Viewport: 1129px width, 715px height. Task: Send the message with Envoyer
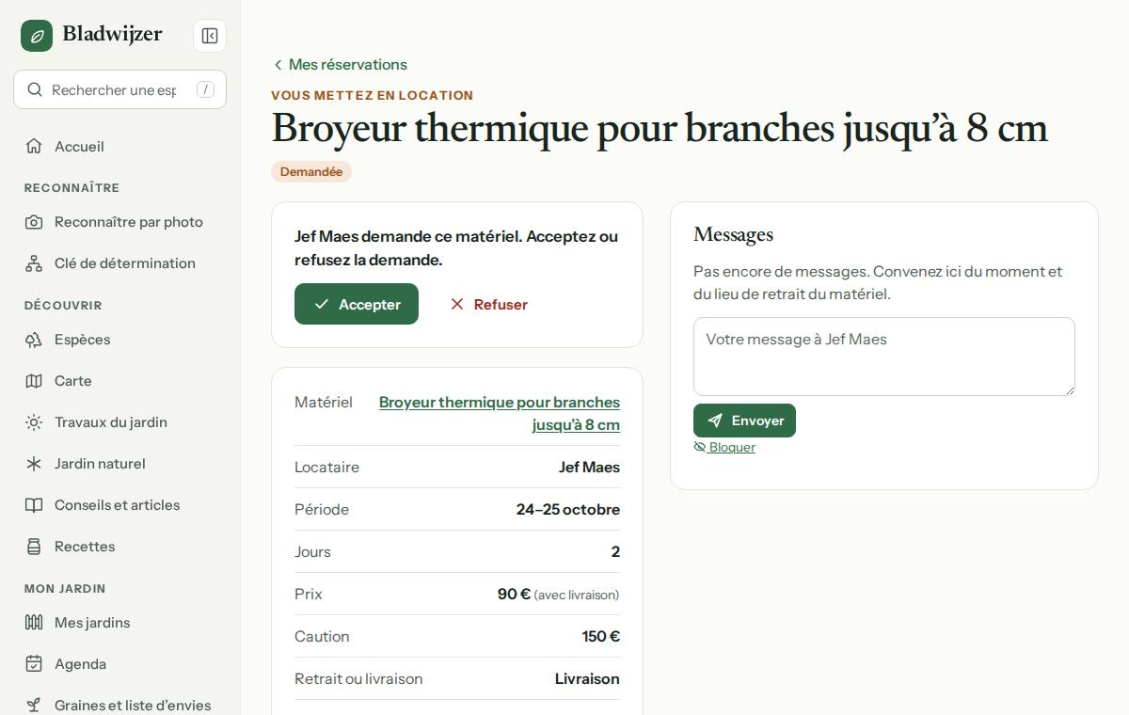(x=744, y=421)
